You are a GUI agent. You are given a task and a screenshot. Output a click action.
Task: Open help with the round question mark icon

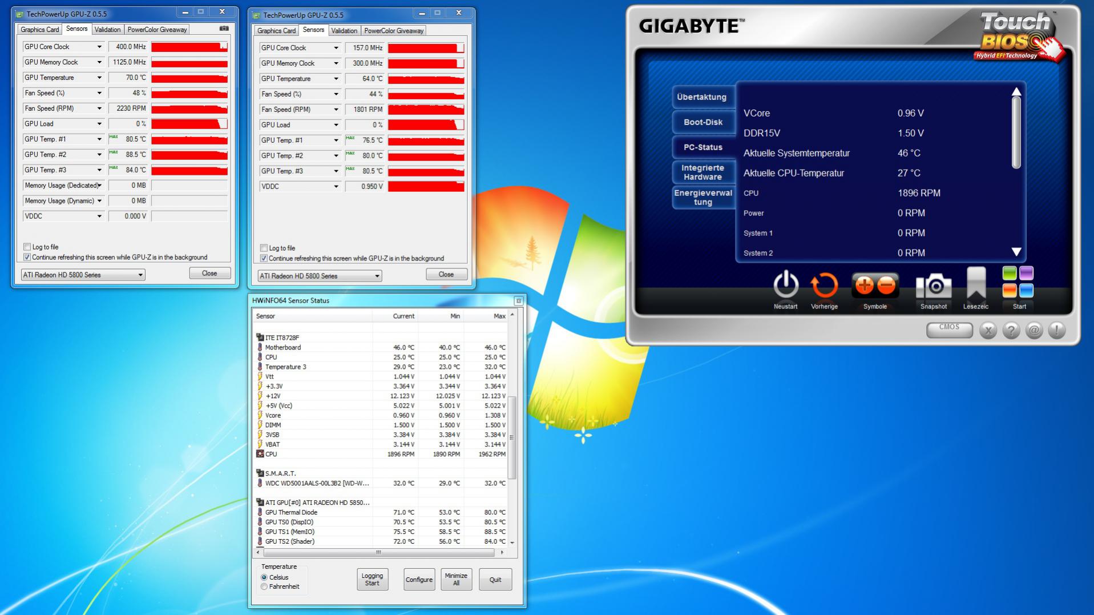(x=1011, y=330)
